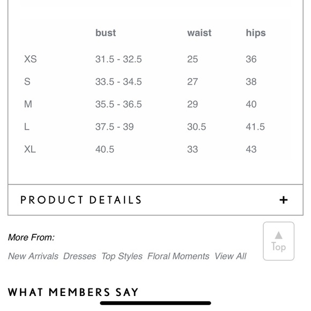
Task: Open the Floral Moments link
Action: click(x=179, y=256)
